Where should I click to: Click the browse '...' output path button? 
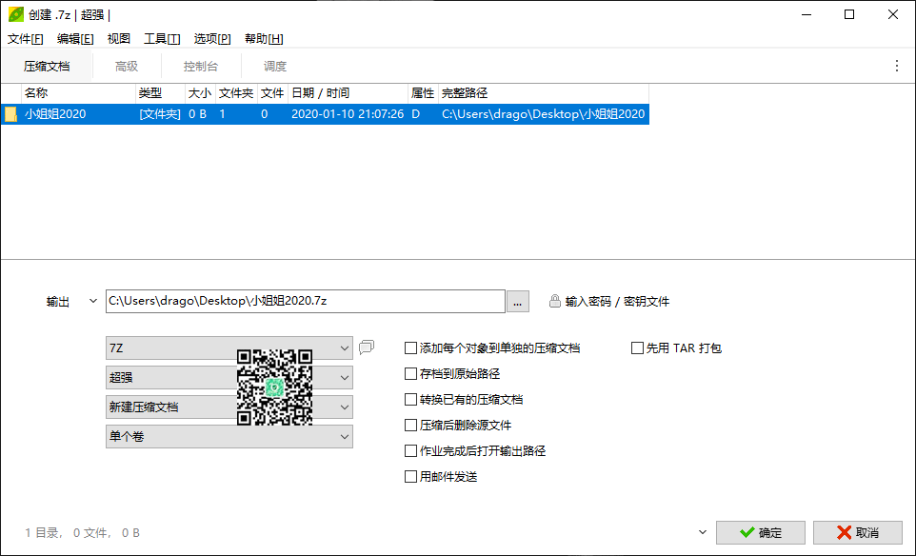518,302
